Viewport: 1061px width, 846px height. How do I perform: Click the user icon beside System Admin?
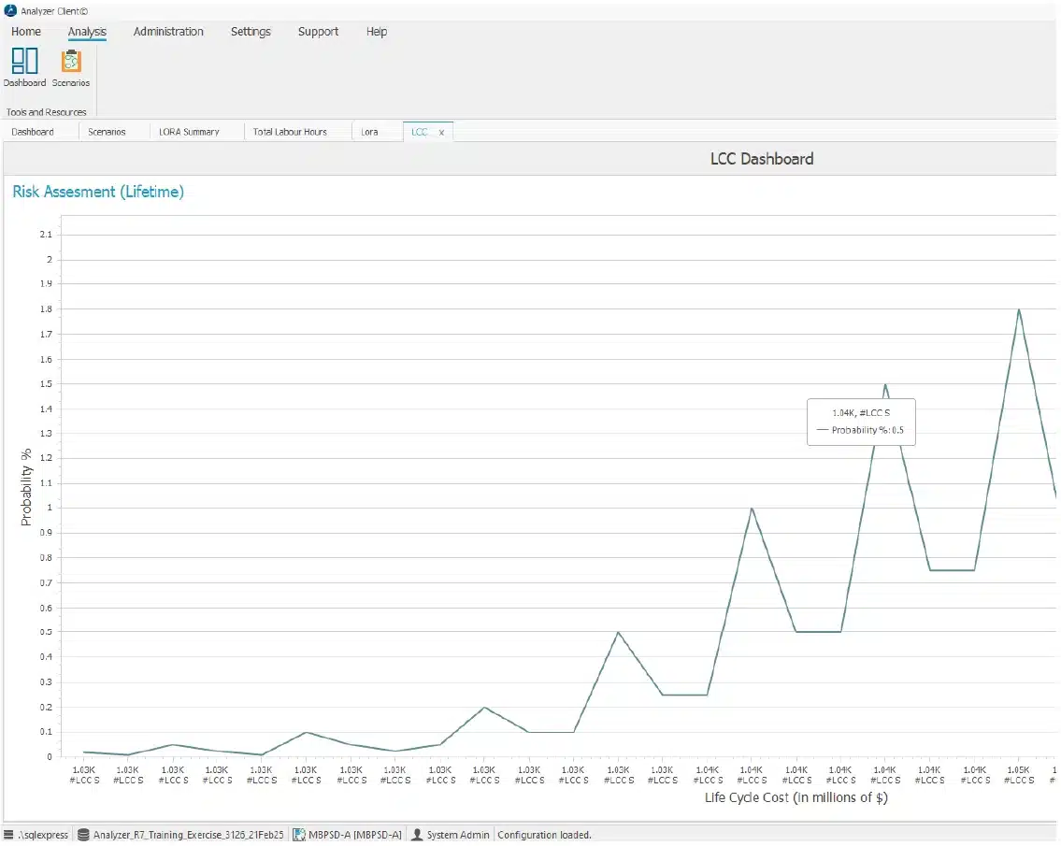pyautogui.click(x=417, y=835)
